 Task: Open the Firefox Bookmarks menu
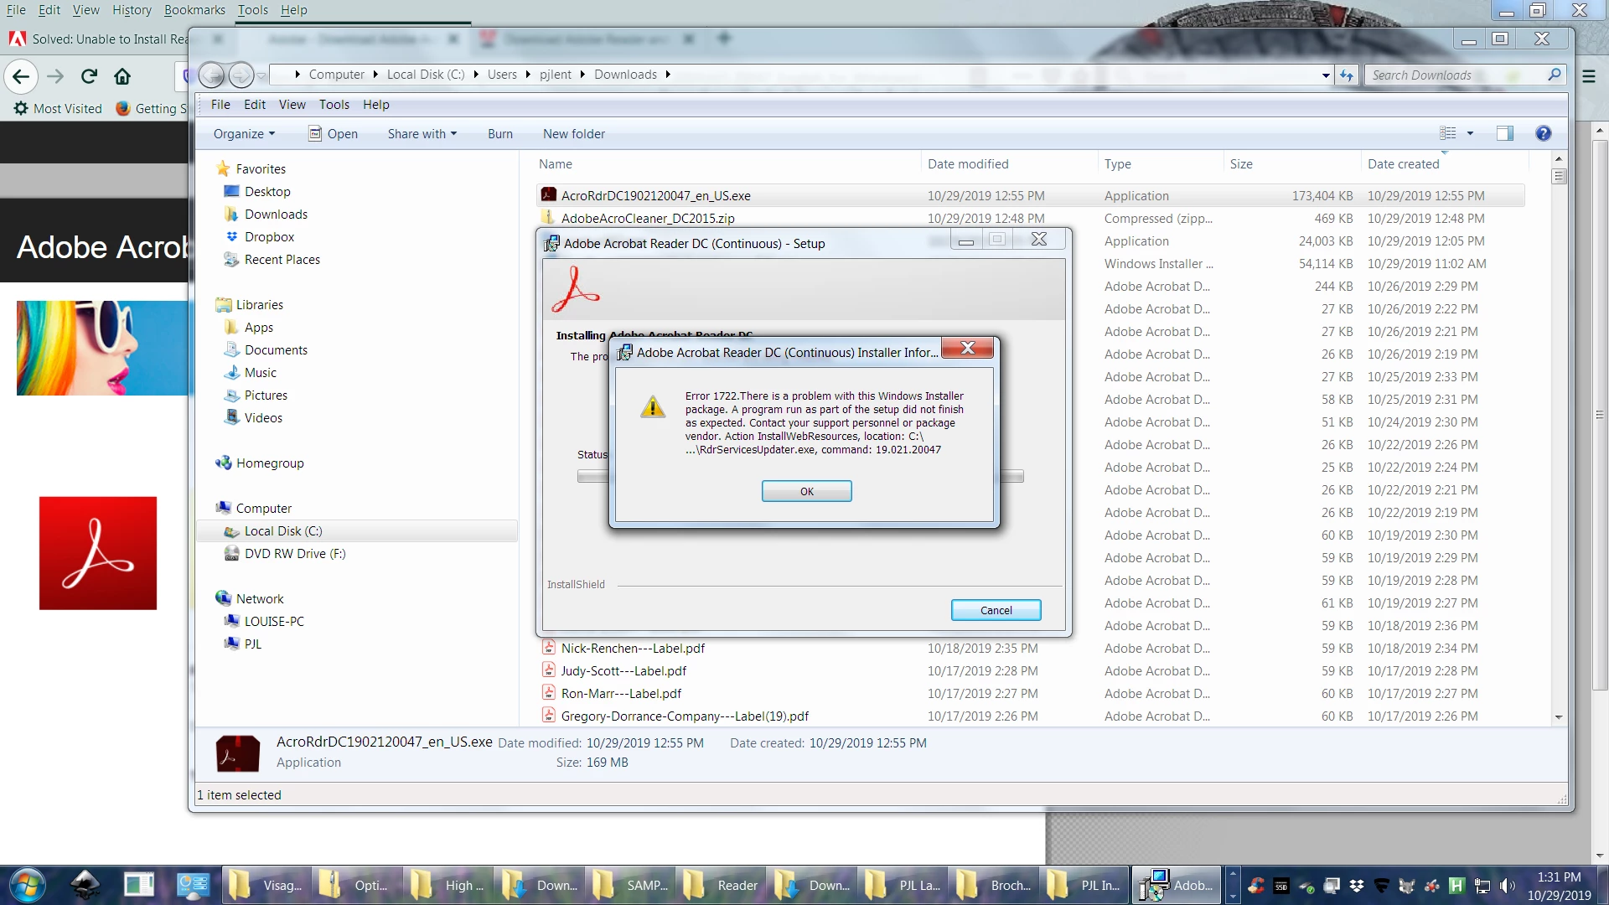click(194, 10)
